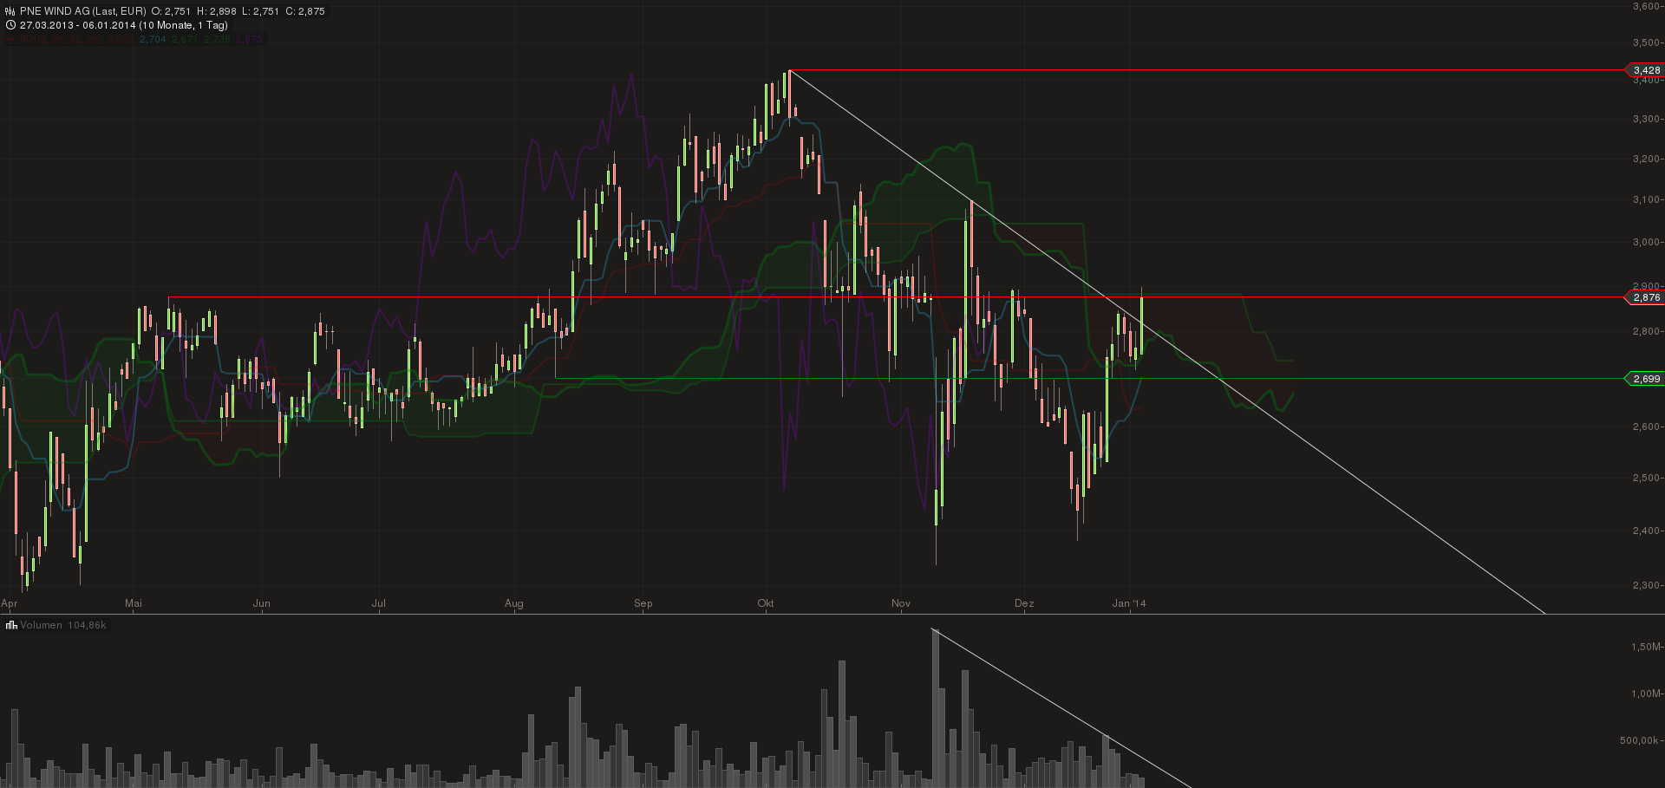Click the 2,800 price axis label
This screenshot has height=788, width=1665.
pos(1646,331)
